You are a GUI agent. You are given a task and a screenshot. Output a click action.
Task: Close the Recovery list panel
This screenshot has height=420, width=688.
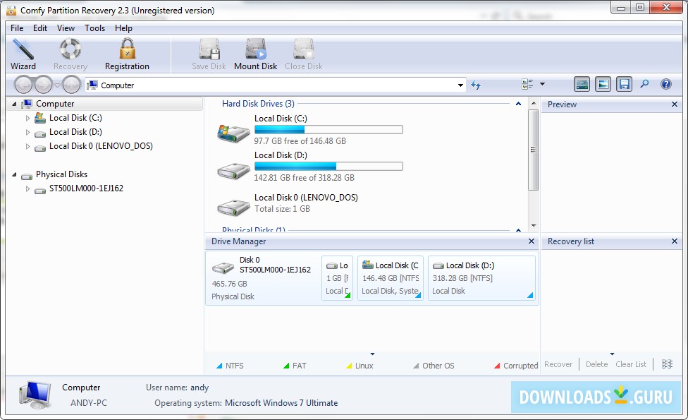675,241
